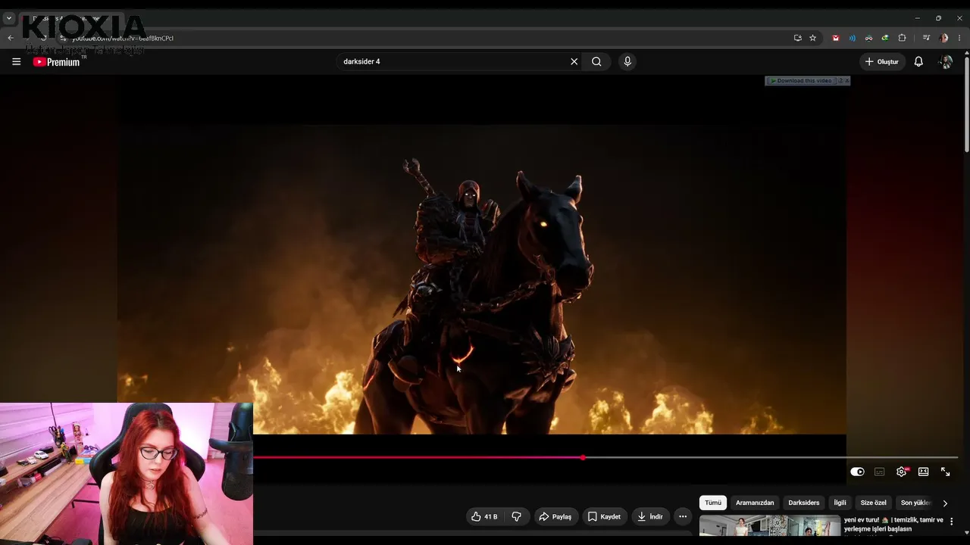Toggle subtitles on the video player
The height and width of the screenshot is (545, 970).
click(879, 472)
